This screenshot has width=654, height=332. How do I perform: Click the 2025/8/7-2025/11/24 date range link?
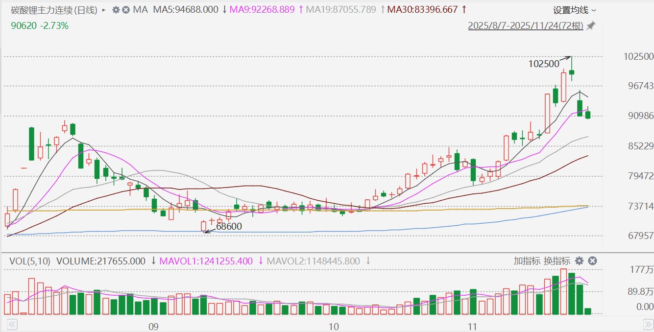point(525,26)
